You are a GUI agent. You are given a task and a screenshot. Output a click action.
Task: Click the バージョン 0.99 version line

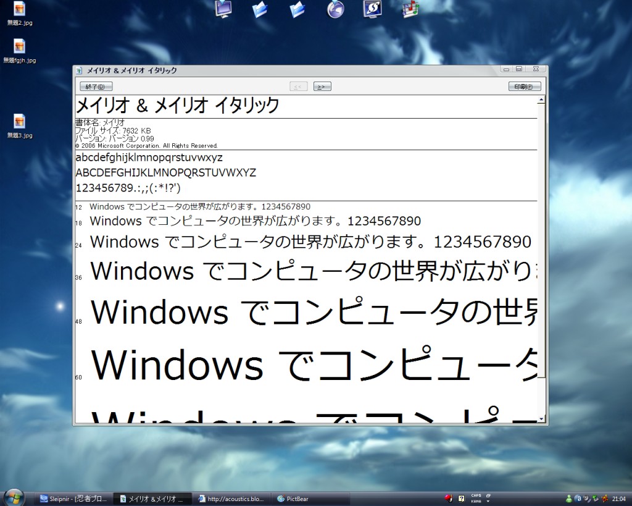point(114,139)
